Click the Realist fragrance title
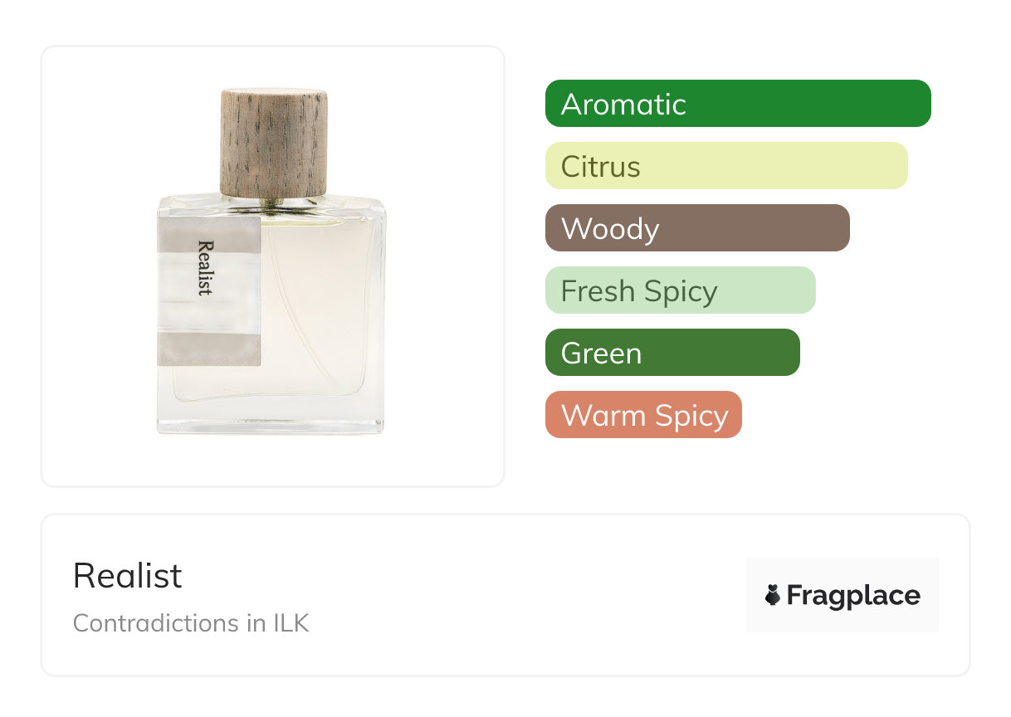The image size is (1011, 717). click(x=127, y=576)
